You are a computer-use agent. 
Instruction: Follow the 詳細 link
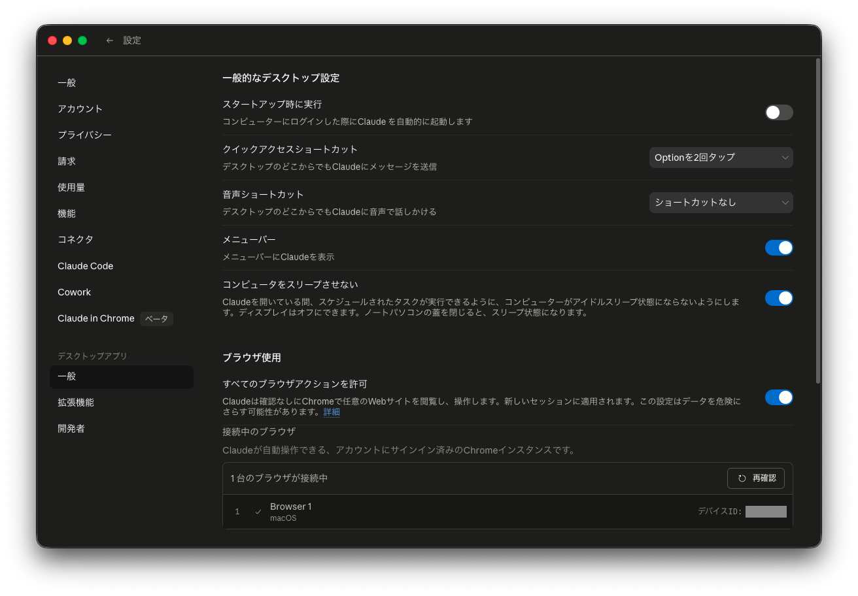click(x=332, y=412)
